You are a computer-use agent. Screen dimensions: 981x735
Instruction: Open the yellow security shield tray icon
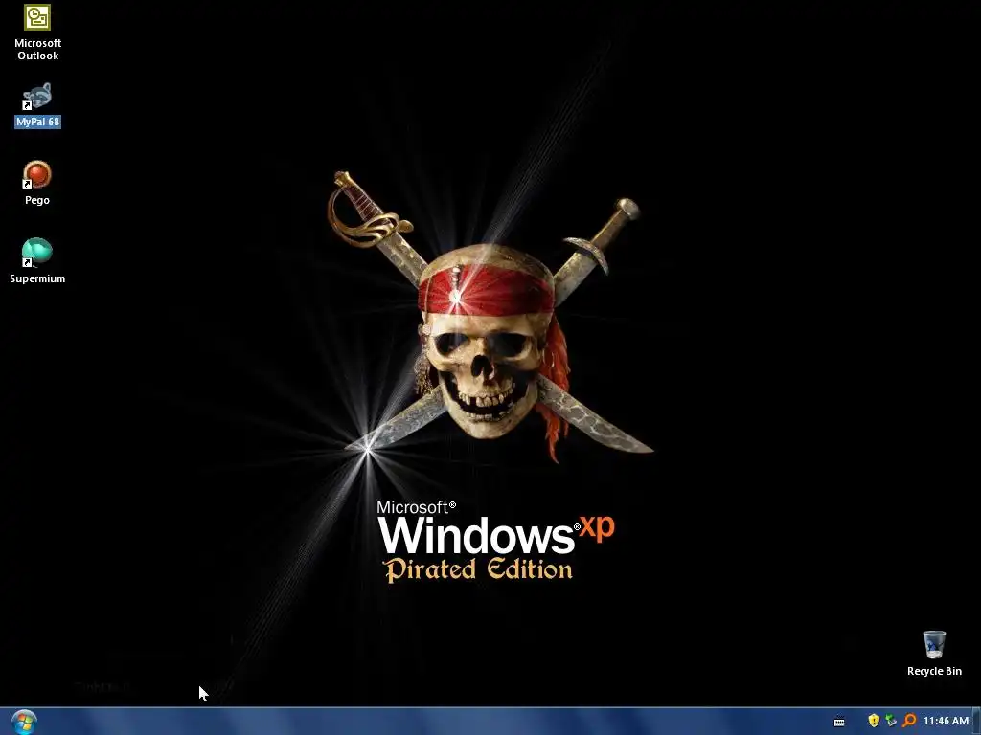pyautogui.click(x=874, y=721)
